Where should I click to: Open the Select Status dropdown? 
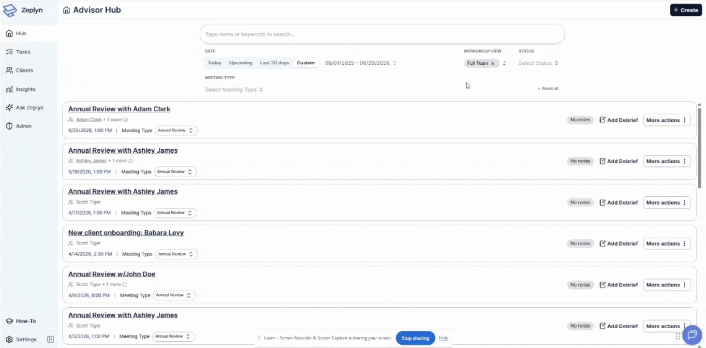(538, 63)
